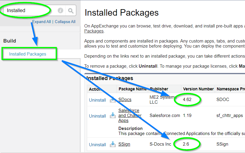Select the SSign version number 2.6

pos(186,144)
